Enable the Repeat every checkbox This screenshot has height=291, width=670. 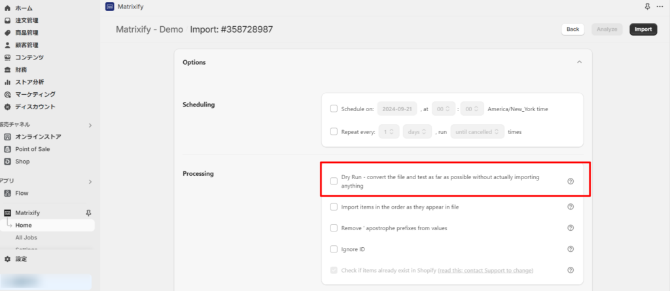[x=334, y=131]
